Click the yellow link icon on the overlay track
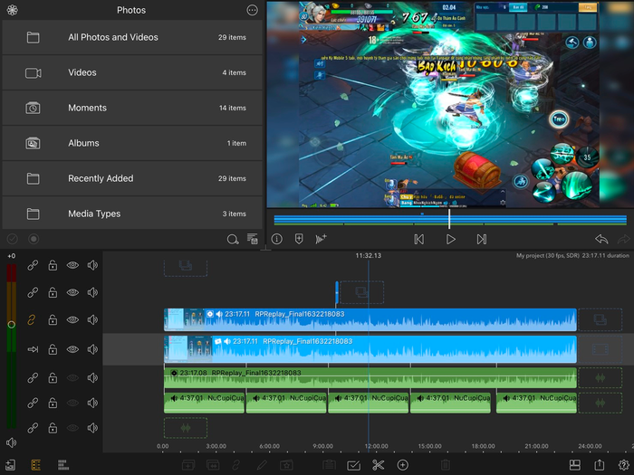Screen dimensions: 634x475 point(32,320)
